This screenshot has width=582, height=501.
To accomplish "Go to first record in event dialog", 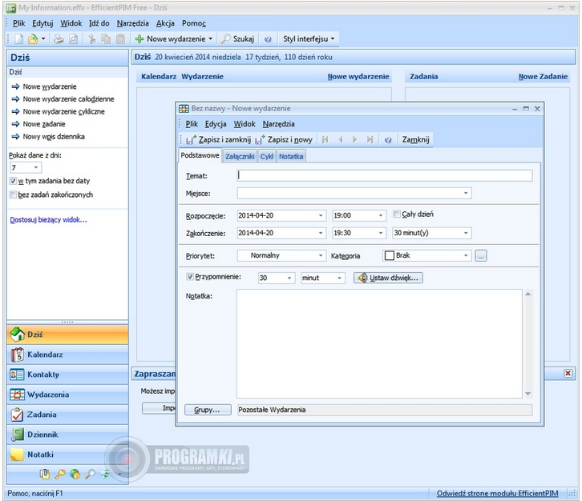I will point(325,139).
